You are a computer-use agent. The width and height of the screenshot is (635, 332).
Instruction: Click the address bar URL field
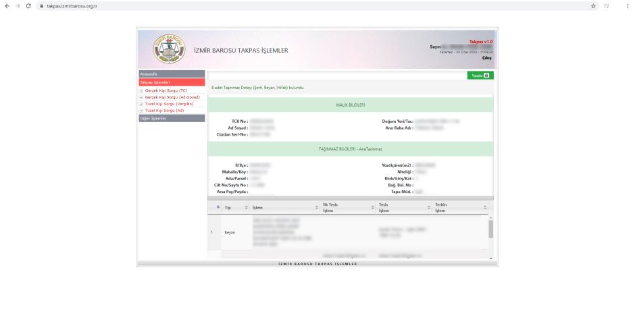click(316, 6)
